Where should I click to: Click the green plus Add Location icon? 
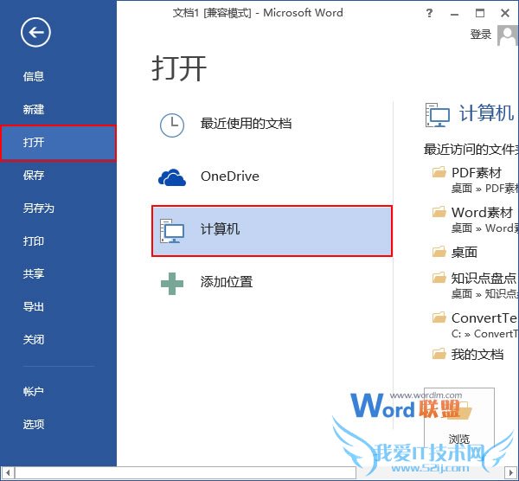[172, 284]
